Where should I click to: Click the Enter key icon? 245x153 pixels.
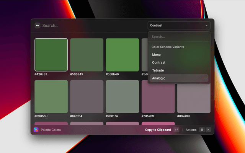[176, 130]
